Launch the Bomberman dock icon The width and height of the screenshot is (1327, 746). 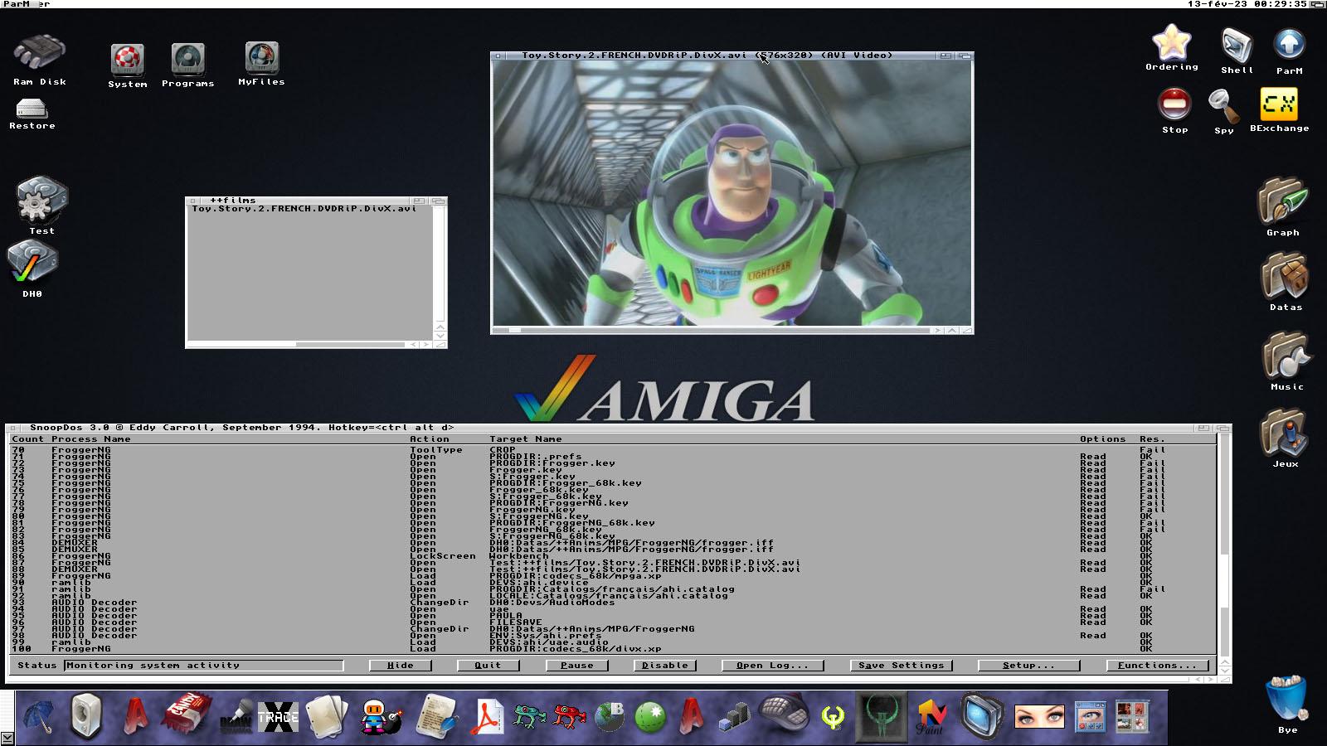point(382,716)
